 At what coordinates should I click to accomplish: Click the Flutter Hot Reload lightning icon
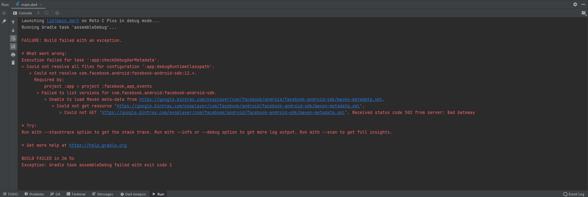pos(39,13)
